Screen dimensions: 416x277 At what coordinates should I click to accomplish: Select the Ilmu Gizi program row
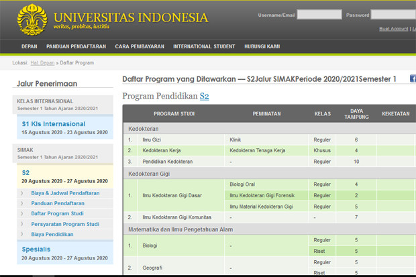click(x=270, y=140)
